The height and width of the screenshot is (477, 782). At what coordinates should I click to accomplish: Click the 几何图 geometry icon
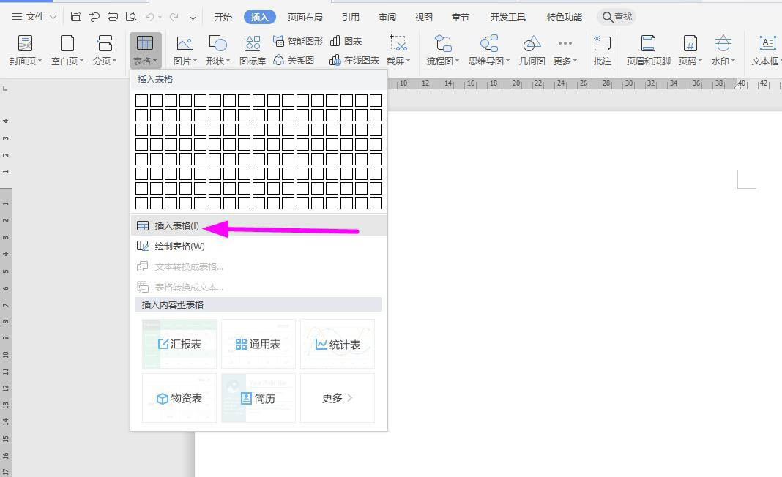[532, 50]
